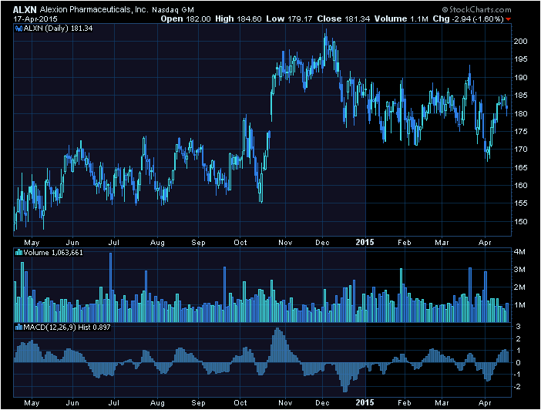Click the Chg -2.94 (-1.60%) value
The width and height of the screenshot is (541, 410).
pyautogui.click(x=469, y=19)
